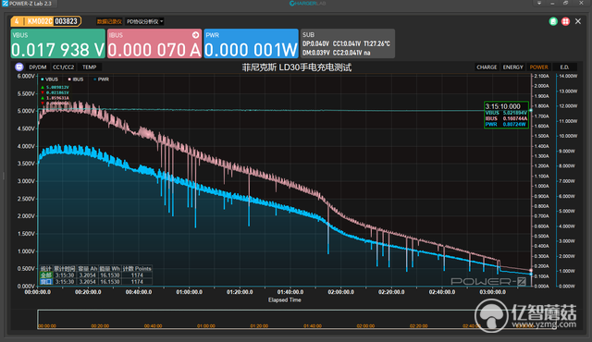This screenshot has width=592, height=342.
Task: Click the CHARGERLAB title text
Action: pyautogui.click(x=307, y=4)
